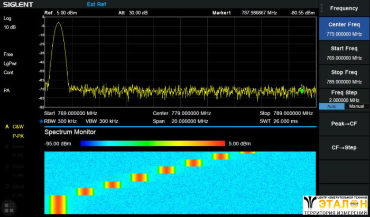Open the Log scale type setting
Viewport: 370px width, 217px height.
click(x=7, y=18)
